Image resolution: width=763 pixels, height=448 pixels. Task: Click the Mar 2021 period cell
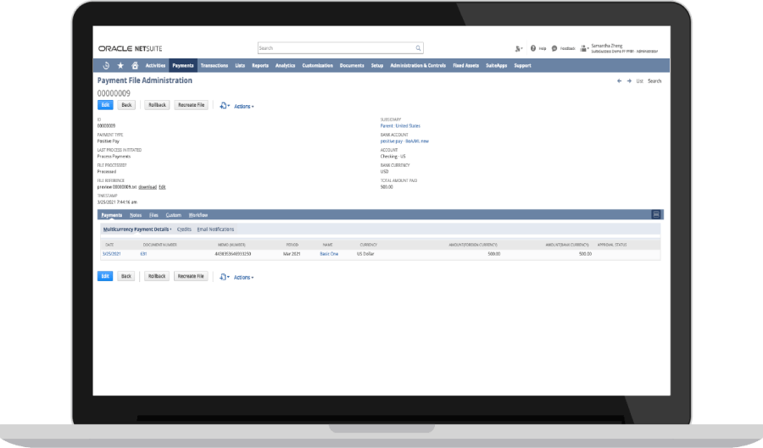point(292,253)
